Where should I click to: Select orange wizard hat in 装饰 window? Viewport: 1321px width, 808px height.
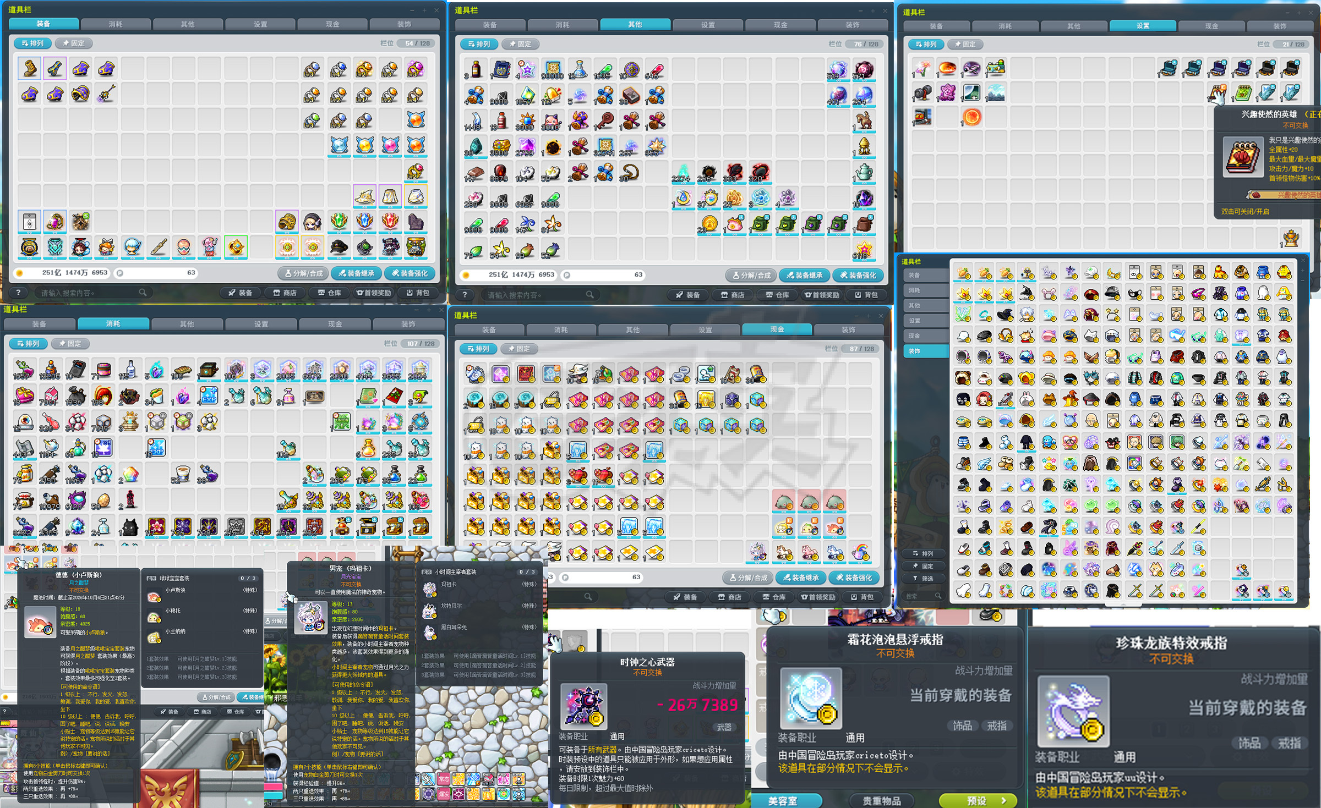1070,399
